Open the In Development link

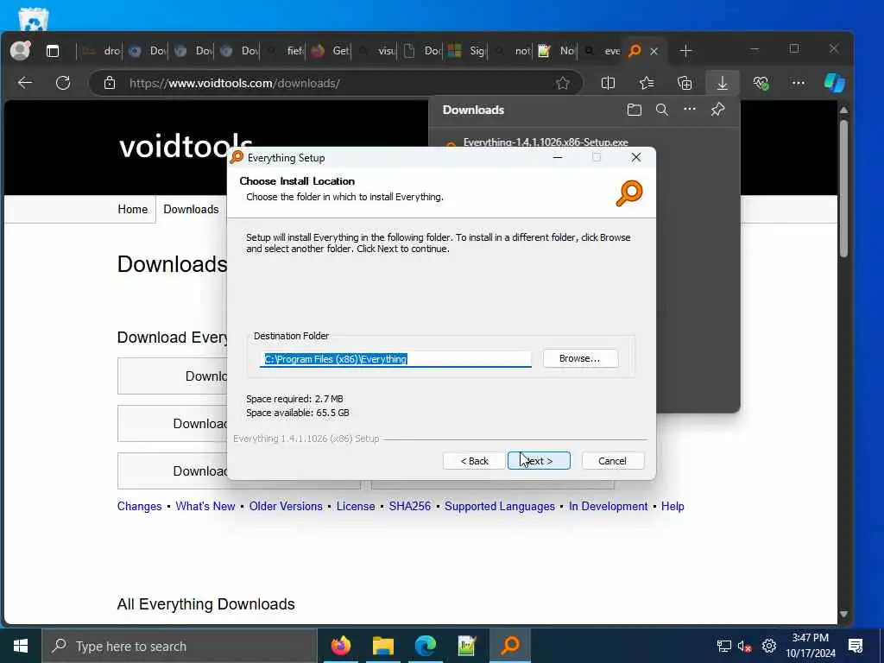coord(609,506)
